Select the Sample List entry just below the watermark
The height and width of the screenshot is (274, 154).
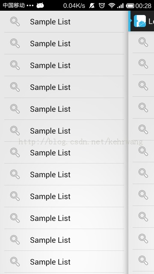64,152
